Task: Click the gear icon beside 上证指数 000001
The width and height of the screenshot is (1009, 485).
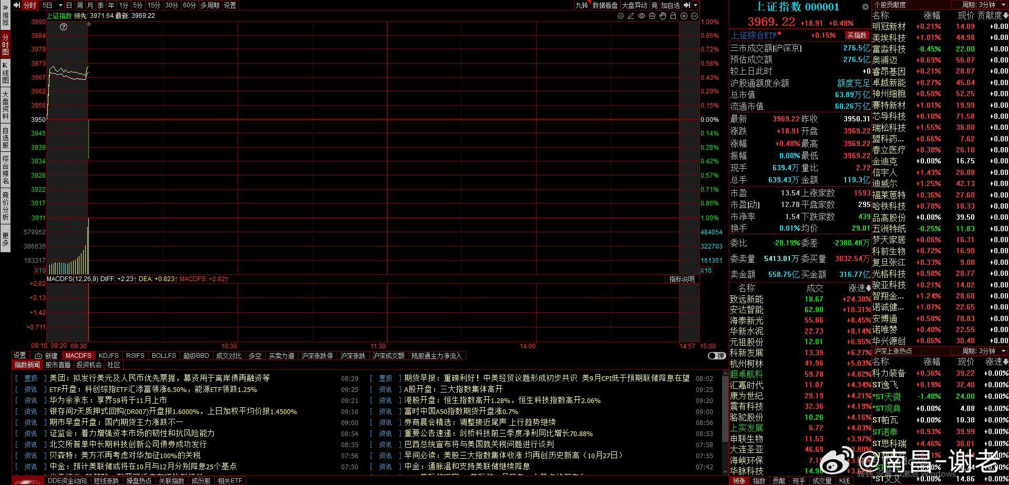Action: pos(865,7)
